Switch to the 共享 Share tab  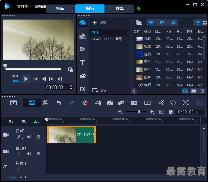pyautogui.click(x=119, y=9)
